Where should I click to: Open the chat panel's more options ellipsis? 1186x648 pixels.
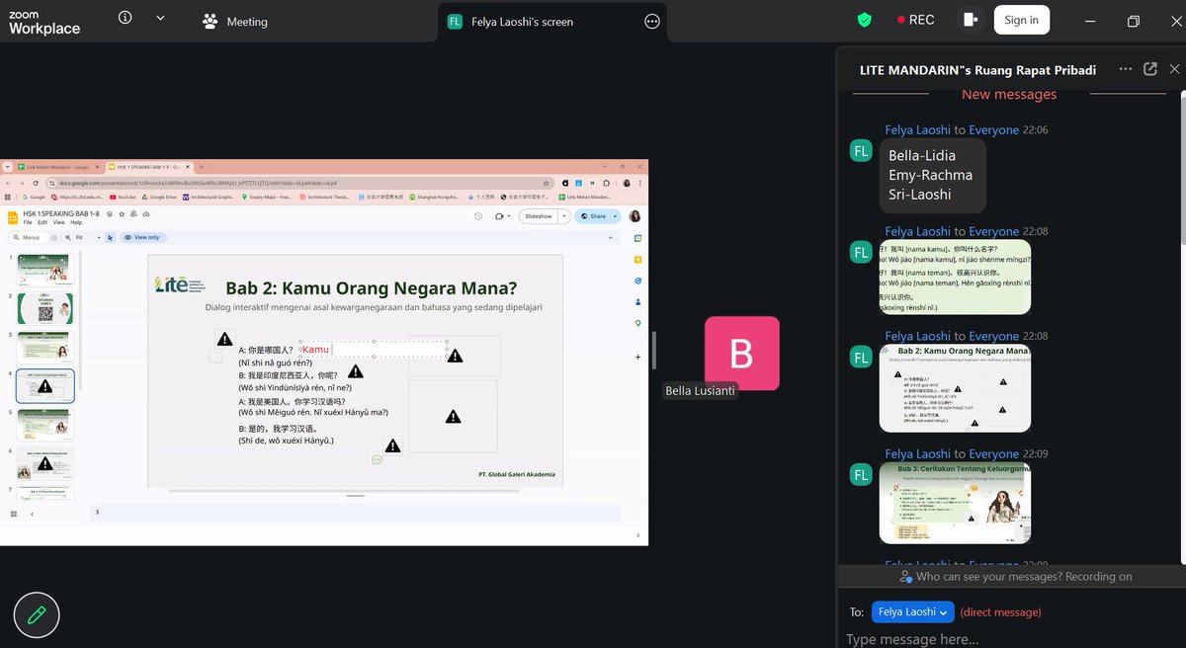tap(1126, 69)
